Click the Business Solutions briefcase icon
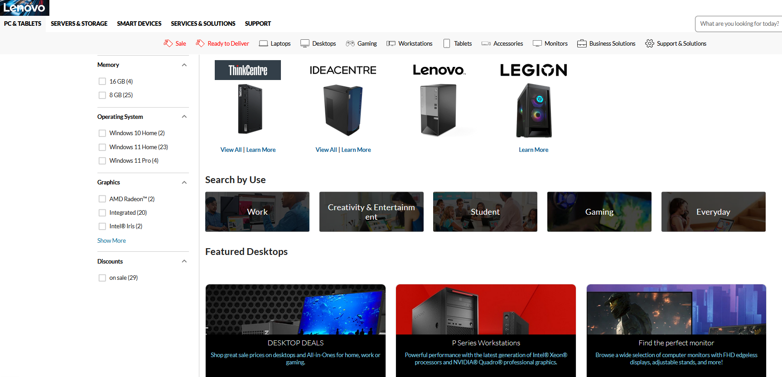 (582, 43)
